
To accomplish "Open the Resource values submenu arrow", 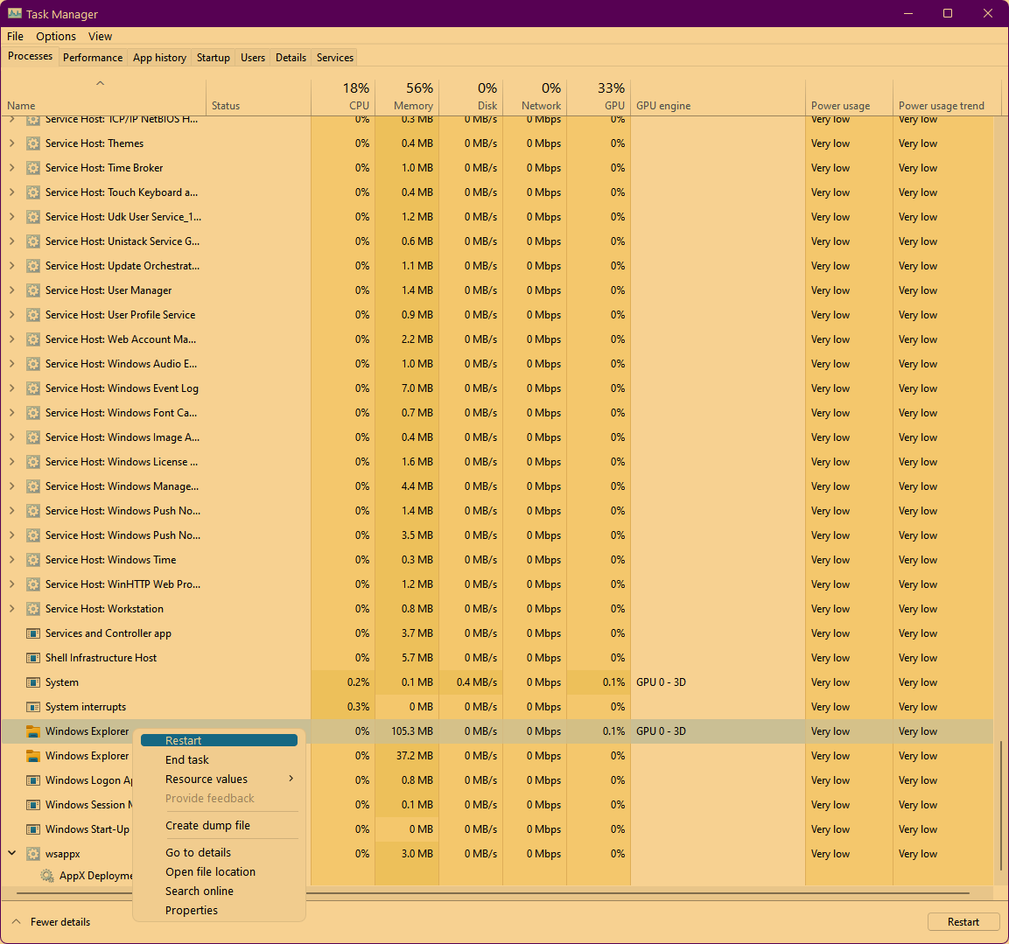I will tap(291, 779).
